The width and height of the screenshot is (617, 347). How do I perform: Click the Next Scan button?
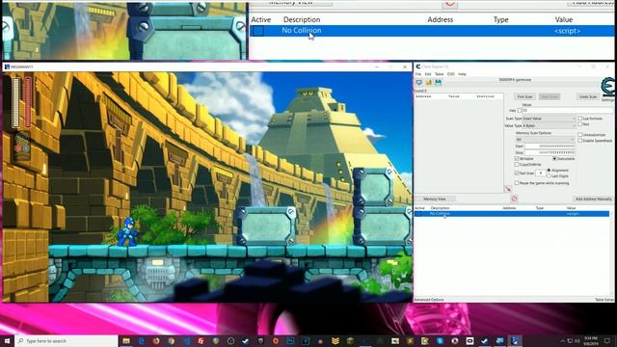549,96
